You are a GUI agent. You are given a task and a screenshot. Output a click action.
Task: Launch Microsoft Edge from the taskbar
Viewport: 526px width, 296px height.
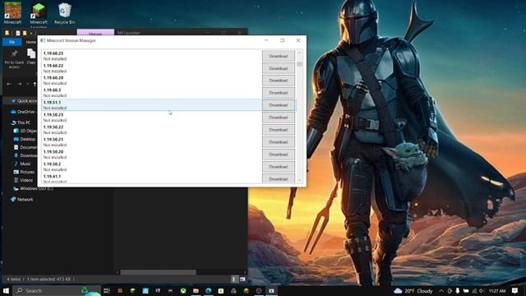208,290
